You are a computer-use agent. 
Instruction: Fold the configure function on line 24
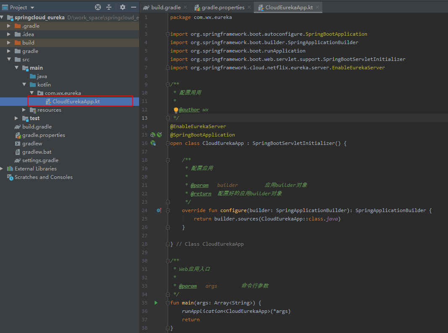pyautogui.click(x=168, y=210)
